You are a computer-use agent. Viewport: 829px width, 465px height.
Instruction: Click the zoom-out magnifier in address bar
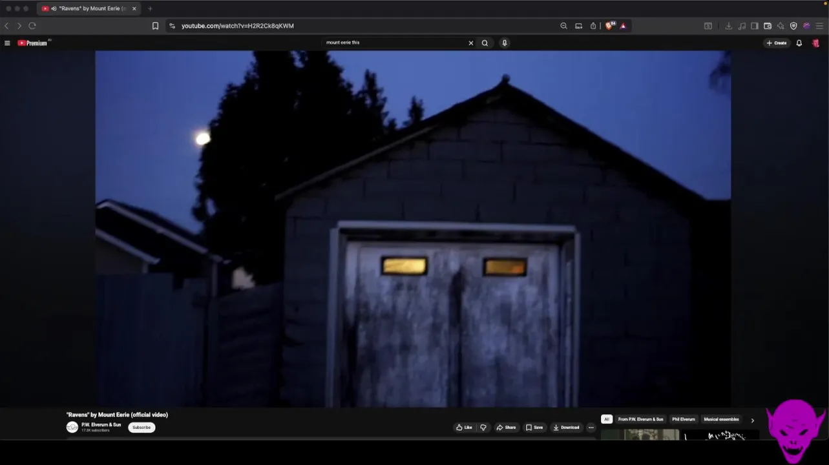click(563, 26)
